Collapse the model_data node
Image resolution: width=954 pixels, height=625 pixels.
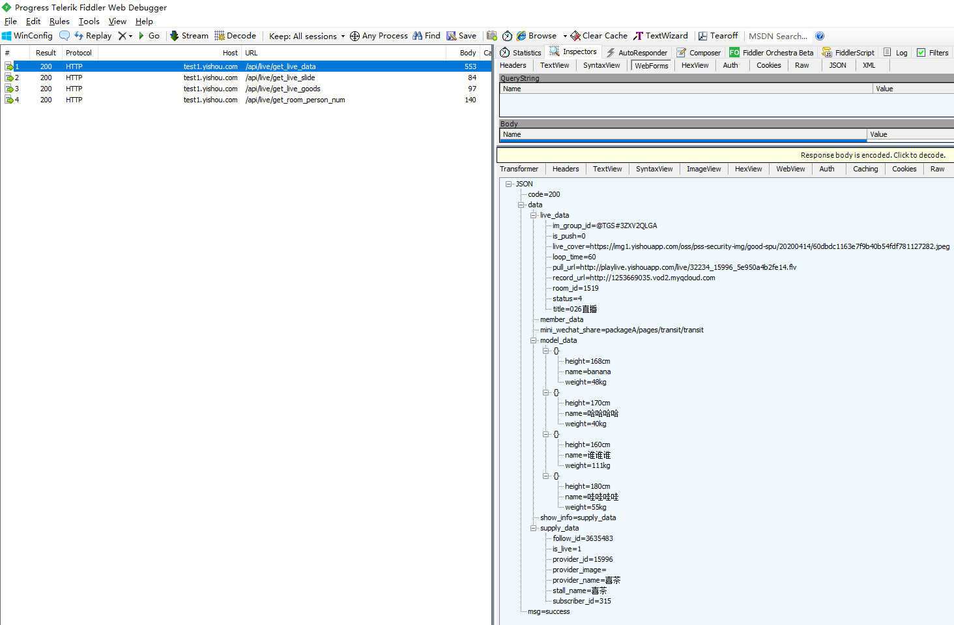point(534,340)
